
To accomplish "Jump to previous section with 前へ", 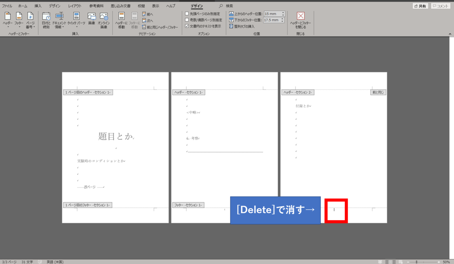I will pyautogui.click(x=148, y=14).
